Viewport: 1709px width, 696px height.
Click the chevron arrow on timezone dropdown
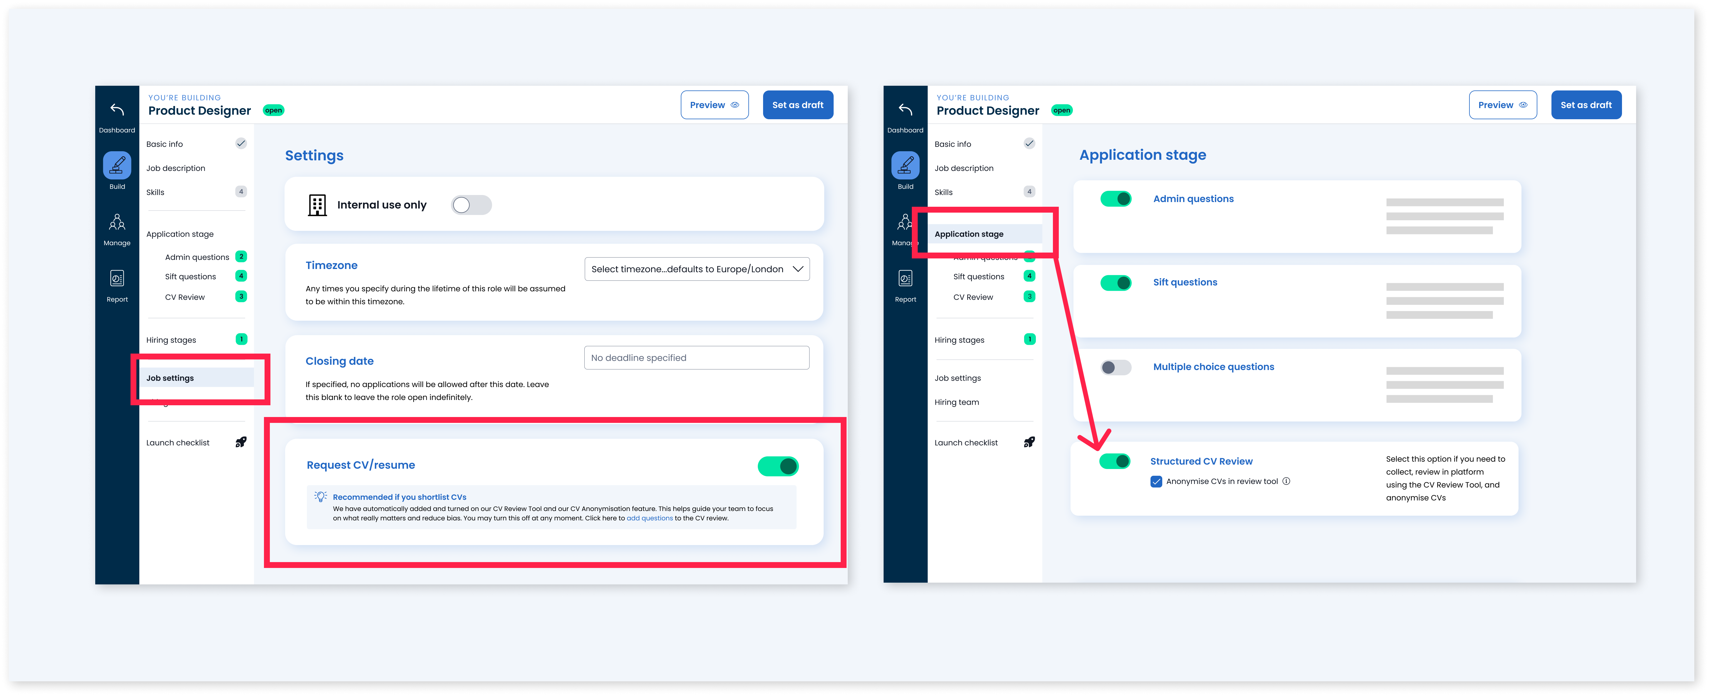pyautogui.click(x=797, y=269)
